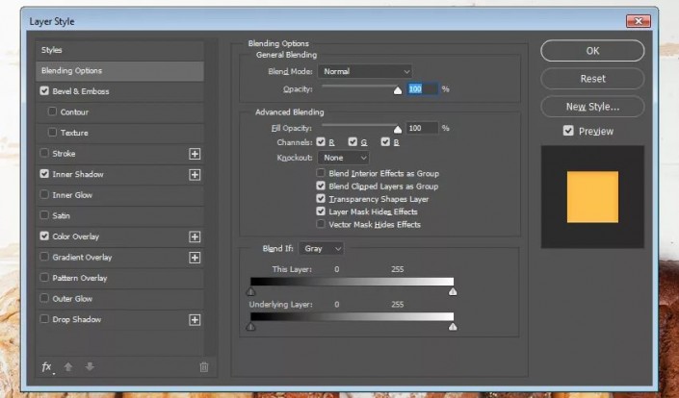The height and width of the screenshot is (398, 679).
Task: Duplicate Gradient Overlay using its plus icon
Action: click(x=195, y=258)
